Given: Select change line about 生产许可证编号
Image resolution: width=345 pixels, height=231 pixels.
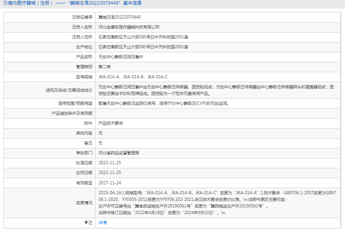Looking at the screenshot, I should [x=184, y=206].
